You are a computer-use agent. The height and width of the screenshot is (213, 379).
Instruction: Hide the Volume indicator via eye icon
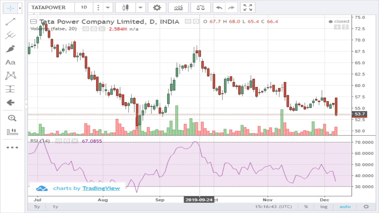[x=86, y=29]
